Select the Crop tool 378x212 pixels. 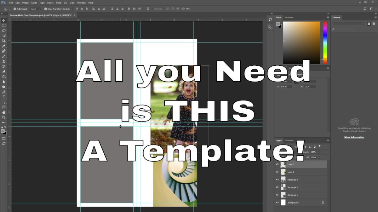(x=4, y=41)
